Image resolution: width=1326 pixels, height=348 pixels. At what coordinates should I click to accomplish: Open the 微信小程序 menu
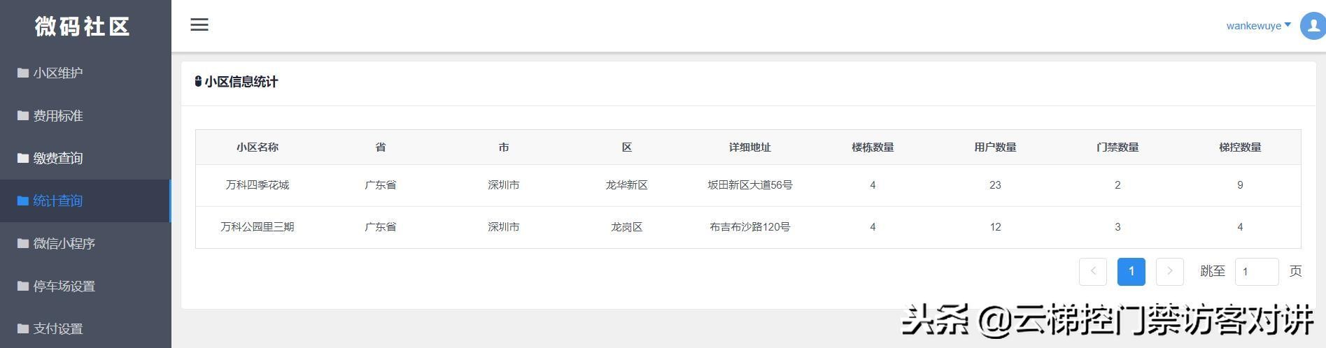85,243
